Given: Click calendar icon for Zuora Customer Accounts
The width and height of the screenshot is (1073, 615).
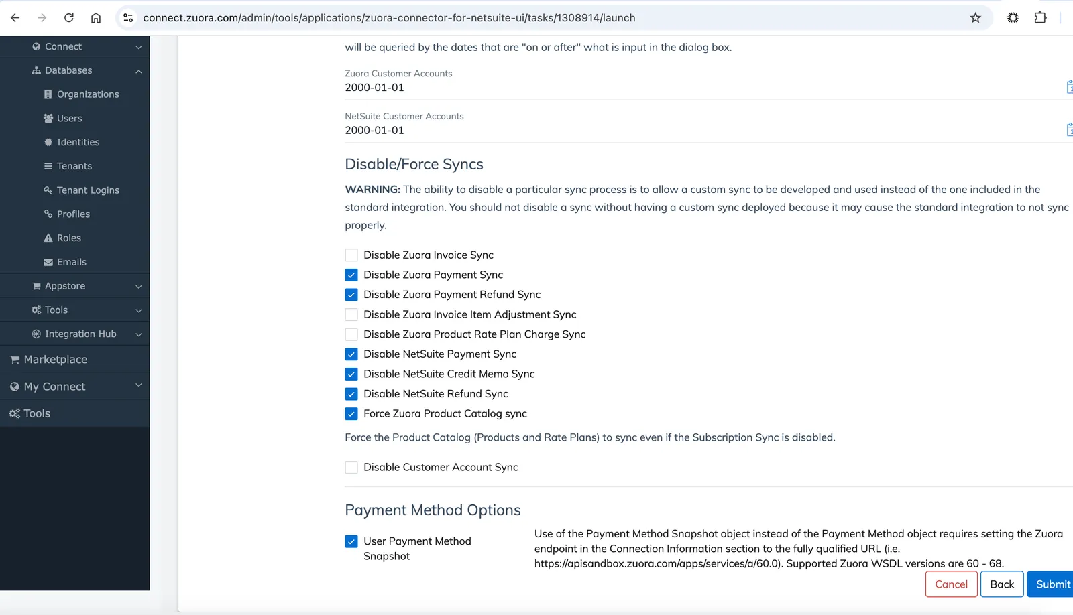Looking at the screenshot, I should 1069,87.
